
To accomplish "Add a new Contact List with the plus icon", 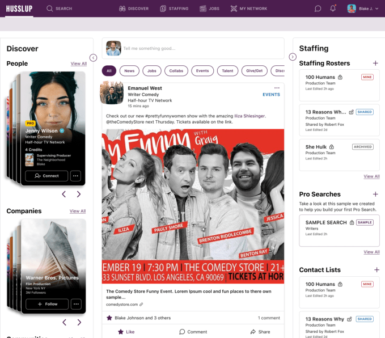I will (x=376, y=270).
